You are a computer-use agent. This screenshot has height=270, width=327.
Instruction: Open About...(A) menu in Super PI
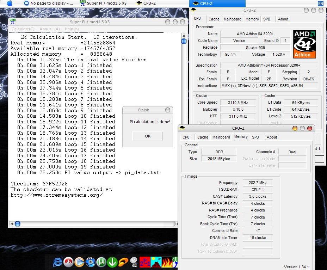coord(50,29)
